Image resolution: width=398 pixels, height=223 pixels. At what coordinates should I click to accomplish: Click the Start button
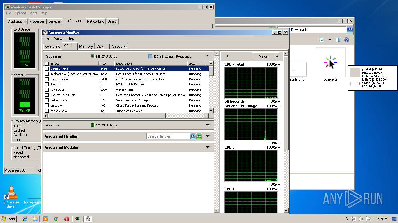point(9,219)
